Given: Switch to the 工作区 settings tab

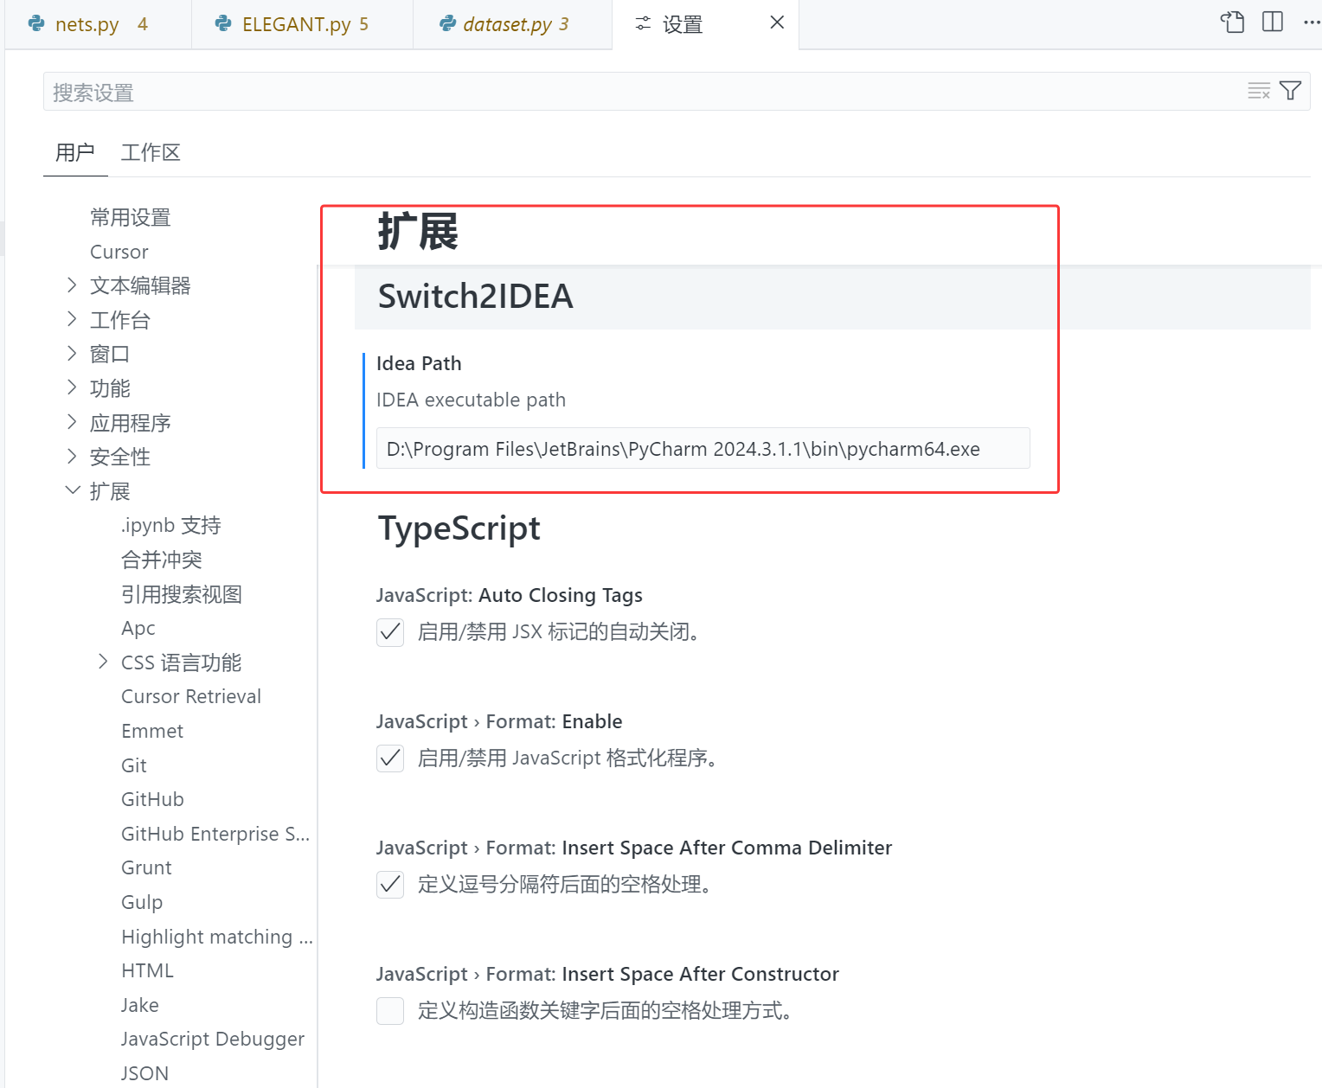Looking at the screenshot, I should (150, 152).
